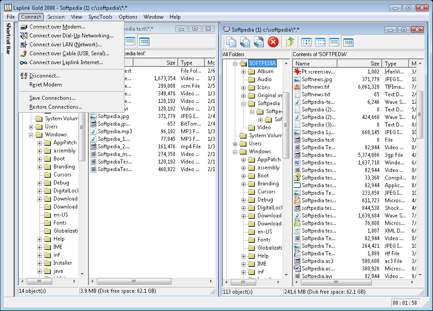
Task: Expand the Icons folder in right tree
Action: 243,88
